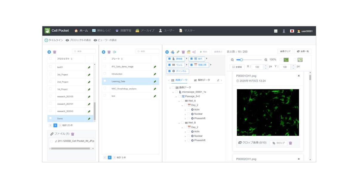This screenshot has width=358, height=188.
Task: Collapse the microscope_00001_1x tree node
Action: 173,92
